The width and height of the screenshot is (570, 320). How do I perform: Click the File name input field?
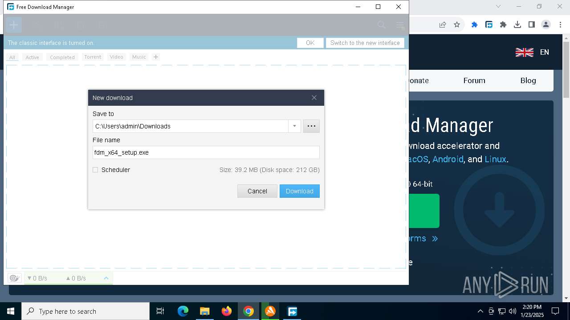[206, 152]
